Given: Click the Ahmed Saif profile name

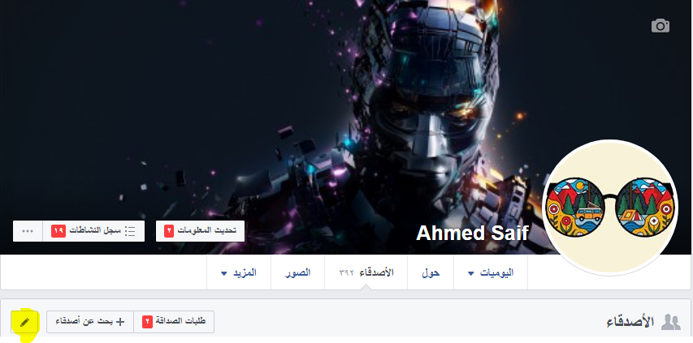Looking at the screenshot, I should (x=472, y=233).
